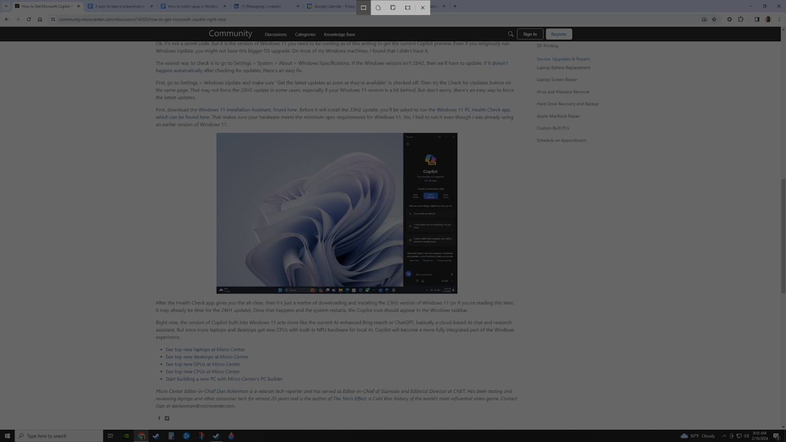Click the Type here to search box
The width and height of the screenshot is (786, 442).
click(x=59, y=436)
